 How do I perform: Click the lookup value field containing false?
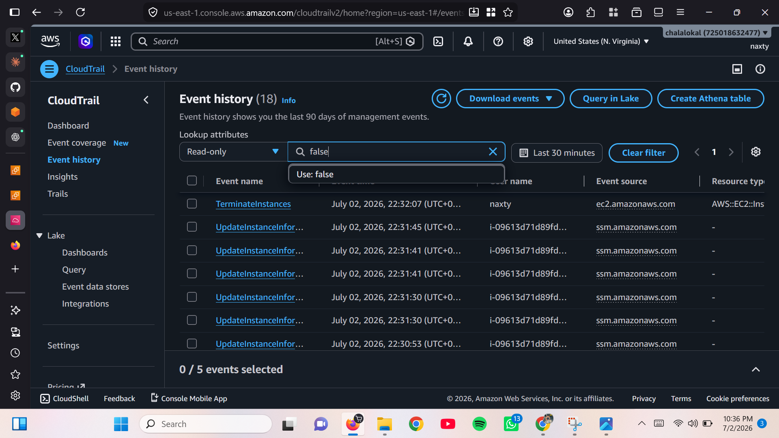coord(396,152)
